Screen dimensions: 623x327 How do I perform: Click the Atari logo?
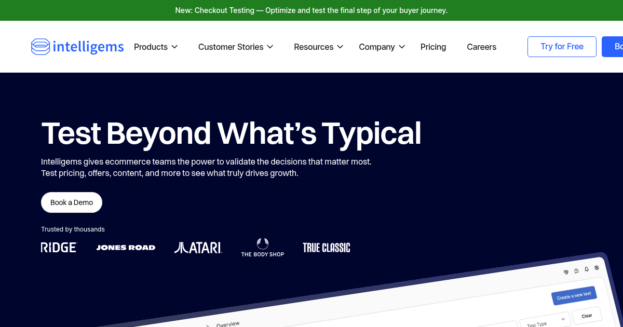click(198, 248)
